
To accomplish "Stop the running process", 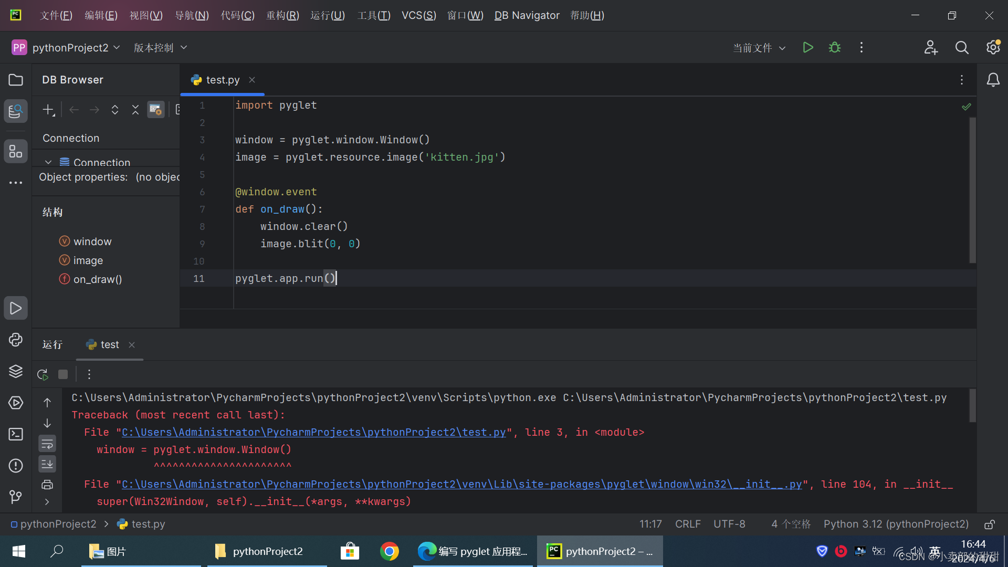I will click(x=63, y=374).
